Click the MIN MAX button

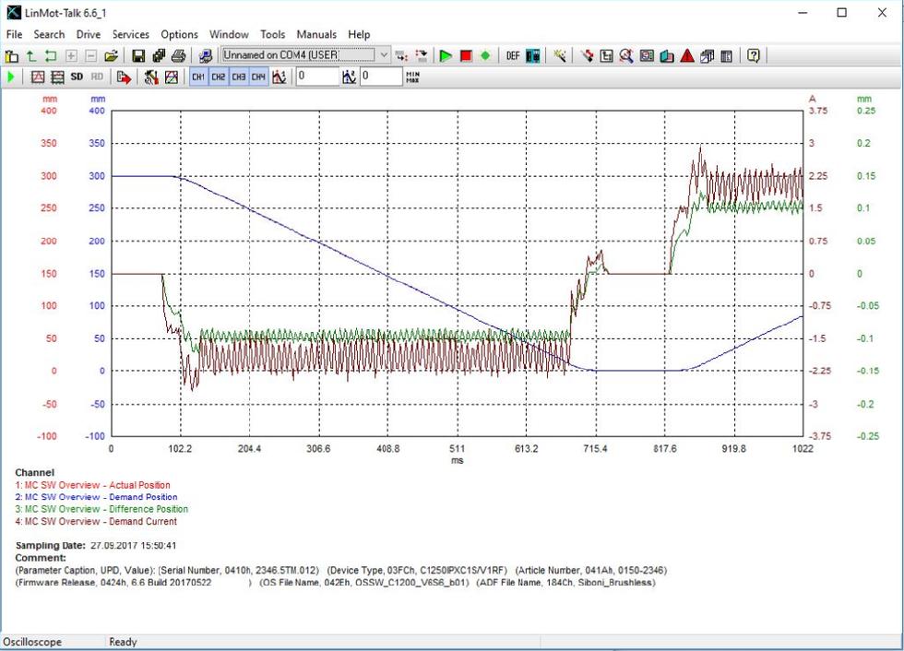(414, 77)
